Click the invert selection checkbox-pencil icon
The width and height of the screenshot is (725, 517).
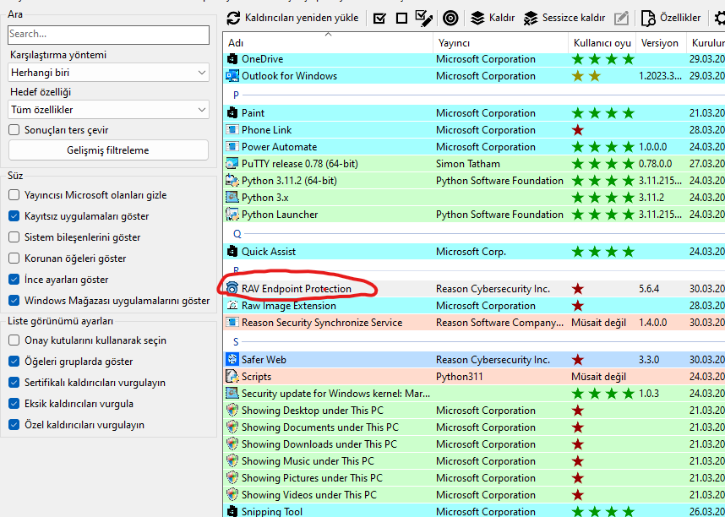click(x=424, y=19)
